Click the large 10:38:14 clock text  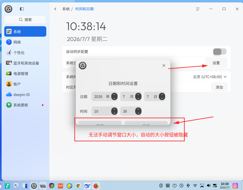(86, 26)
